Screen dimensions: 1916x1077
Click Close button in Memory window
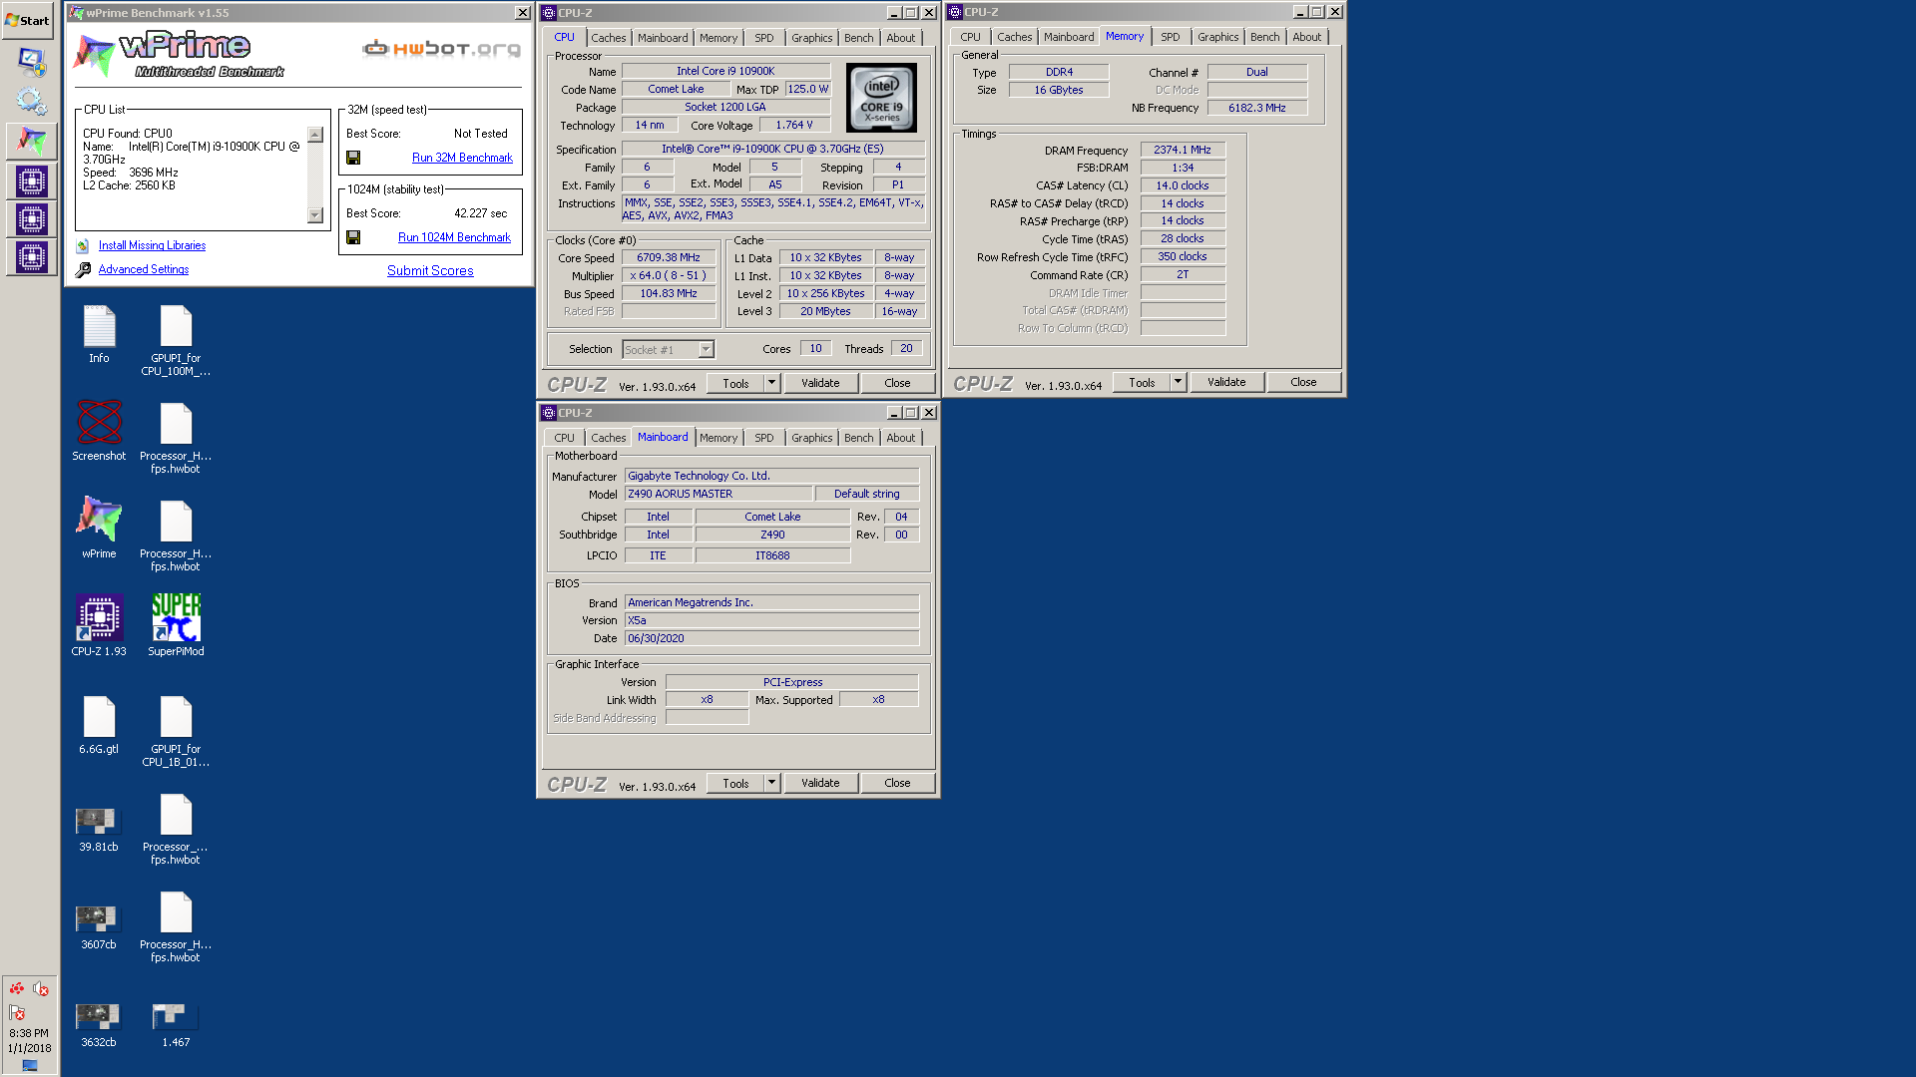(x=1303, y=382)
